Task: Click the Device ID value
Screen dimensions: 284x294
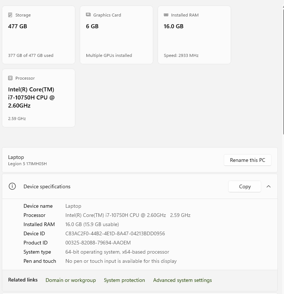Action: pos(115,233)
